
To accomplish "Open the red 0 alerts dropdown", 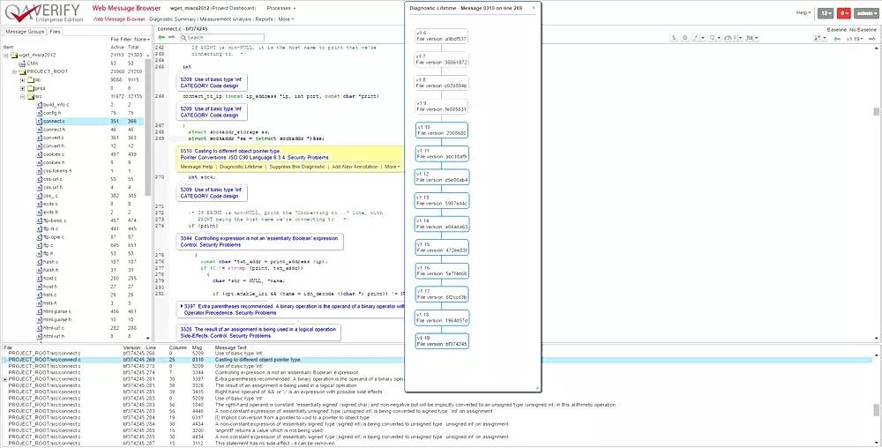I will tap(844, 13).
